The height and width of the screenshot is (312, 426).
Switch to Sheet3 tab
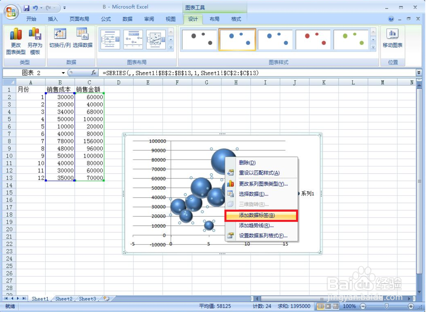click(87, 299)
